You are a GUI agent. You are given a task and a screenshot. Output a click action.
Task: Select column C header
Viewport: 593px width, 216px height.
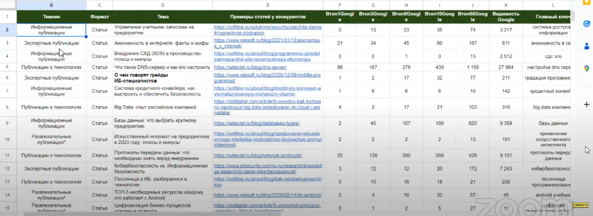click(100, 5)
